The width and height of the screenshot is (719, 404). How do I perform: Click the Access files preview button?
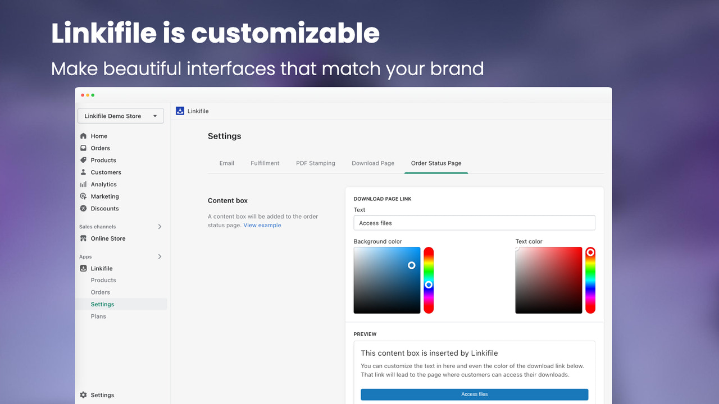pyautogui.click(x=475, y=394)
